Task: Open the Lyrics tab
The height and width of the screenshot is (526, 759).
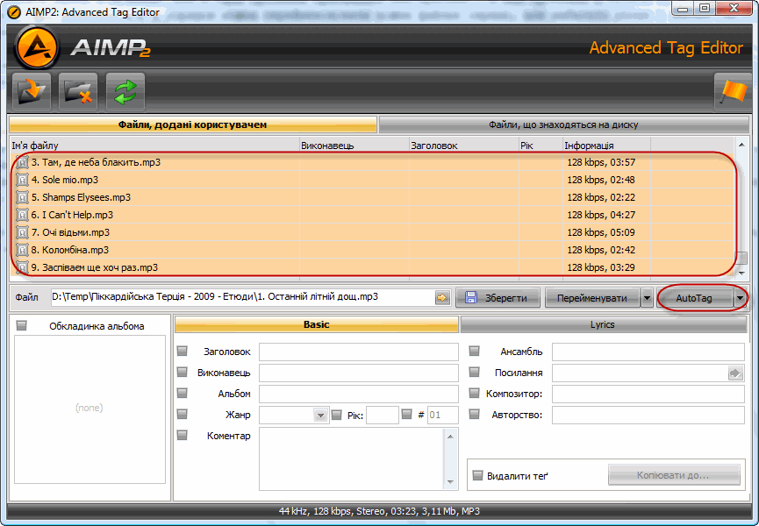Action: [x=603, y=324]
